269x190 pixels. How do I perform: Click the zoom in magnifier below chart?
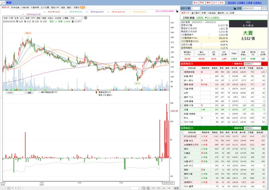click(148, 188)
